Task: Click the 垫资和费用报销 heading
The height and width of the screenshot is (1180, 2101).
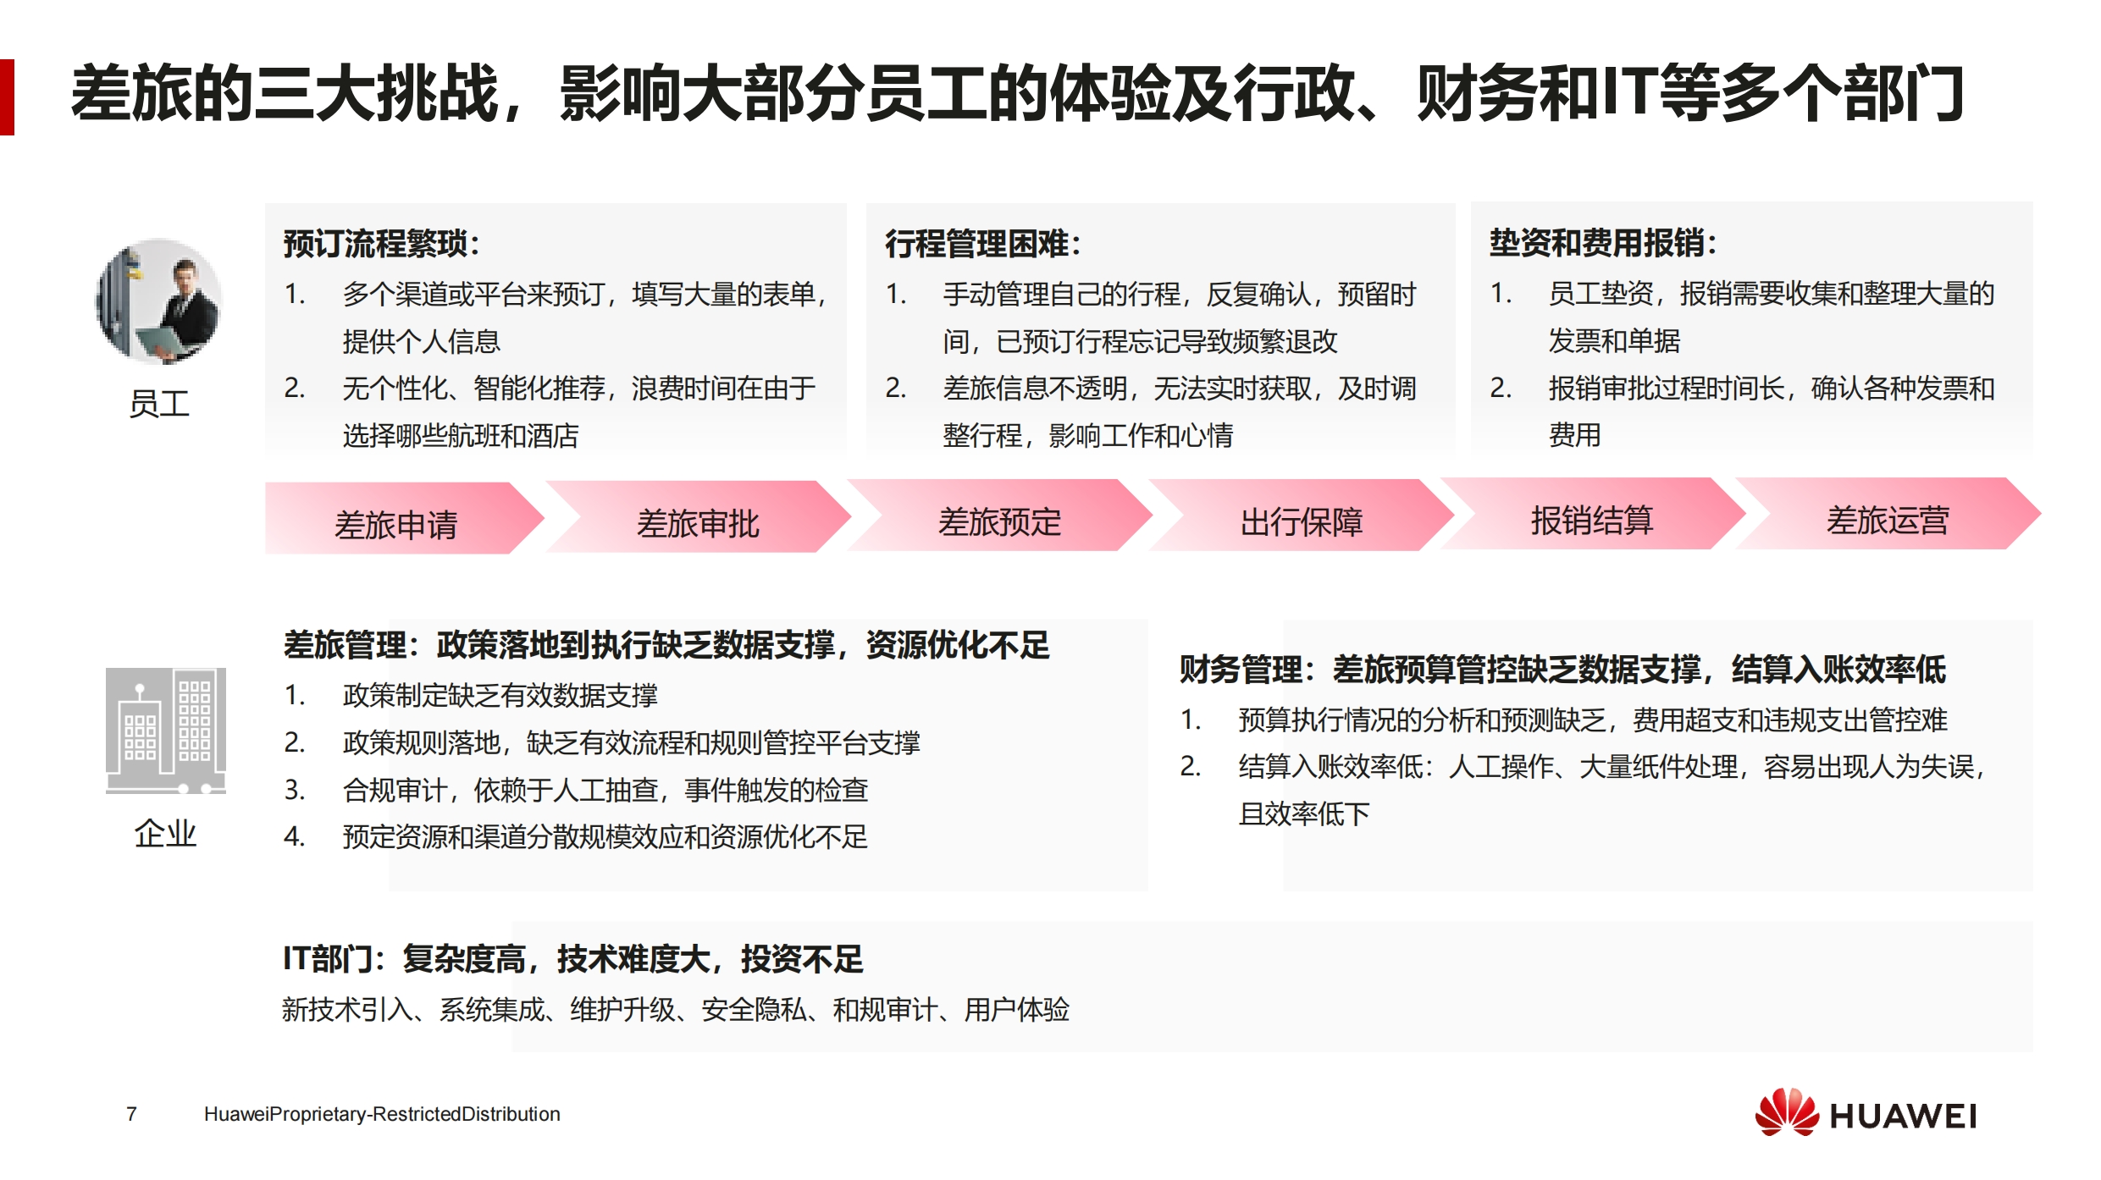Action: tap(1602, 243)
